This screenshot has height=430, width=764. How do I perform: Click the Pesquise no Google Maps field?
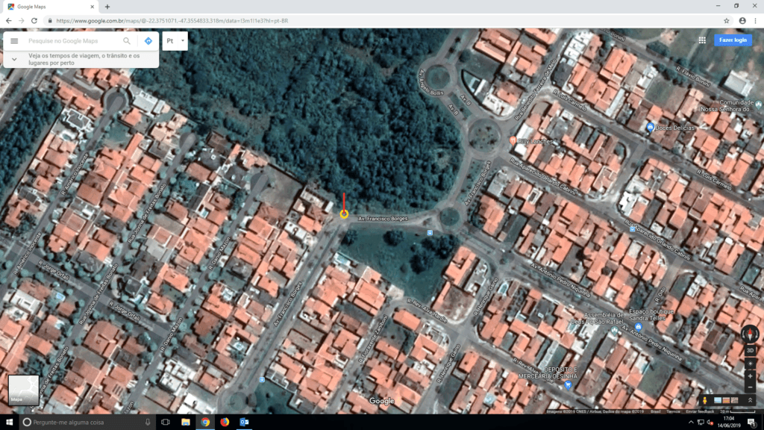[71, 41]
